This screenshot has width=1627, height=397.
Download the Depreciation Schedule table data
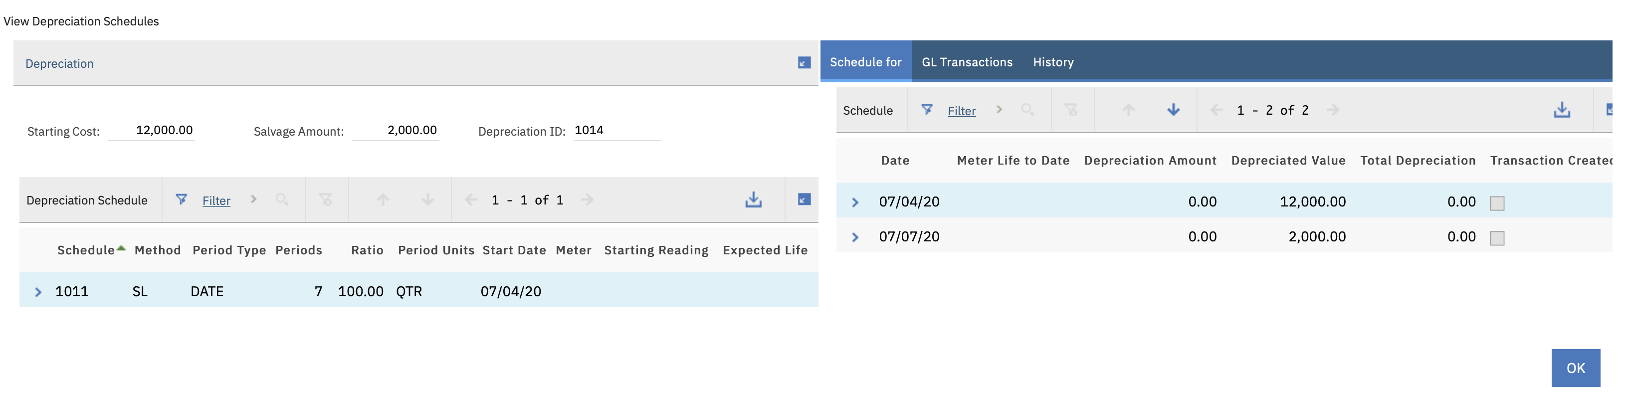pos(754,200)
